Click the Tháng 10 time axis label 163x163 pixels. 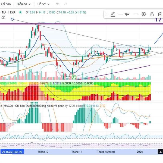43,152
